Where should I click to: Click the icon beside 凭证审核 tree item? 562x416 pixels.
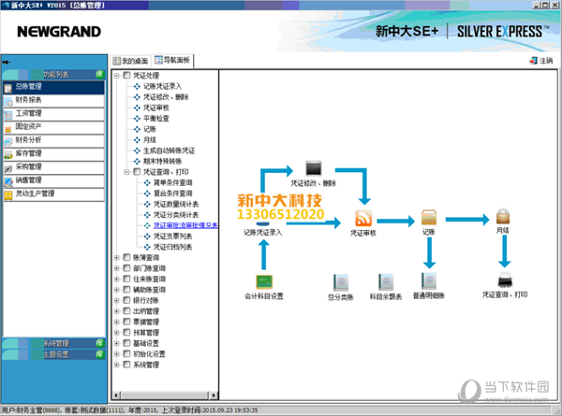pos(137,108)
